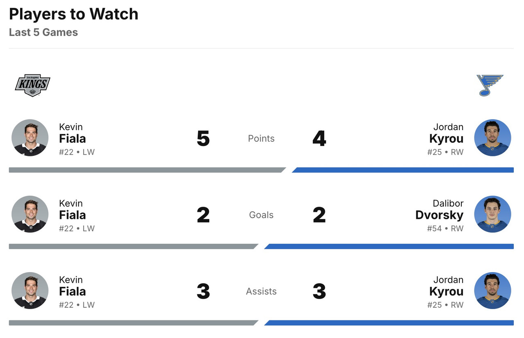Click the Los Angeles Kings logo
The width and height of the screenshot is (524, 338).
pyautogui.click(x=32, y=85)
